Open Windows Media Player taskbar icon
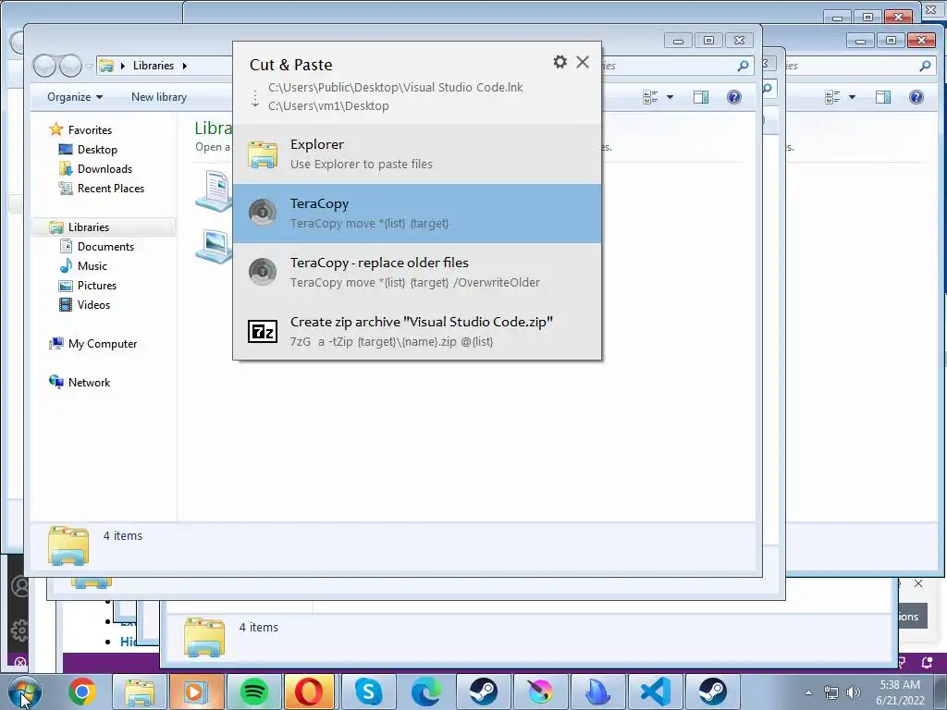Viewport: 947px width, 710px height. coord(196,692)
